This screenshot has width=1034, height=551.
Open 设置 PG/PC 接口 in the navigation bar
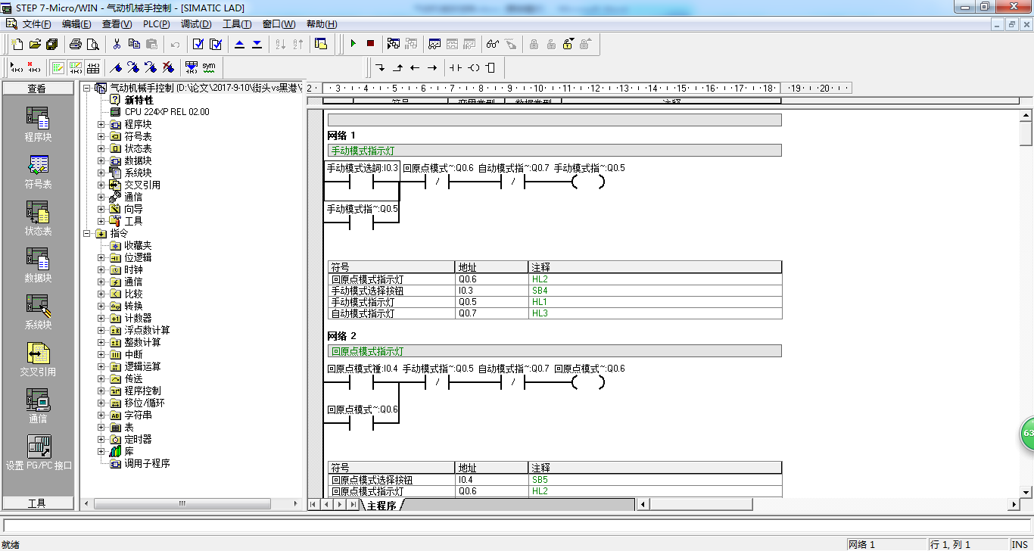point(38,453)
